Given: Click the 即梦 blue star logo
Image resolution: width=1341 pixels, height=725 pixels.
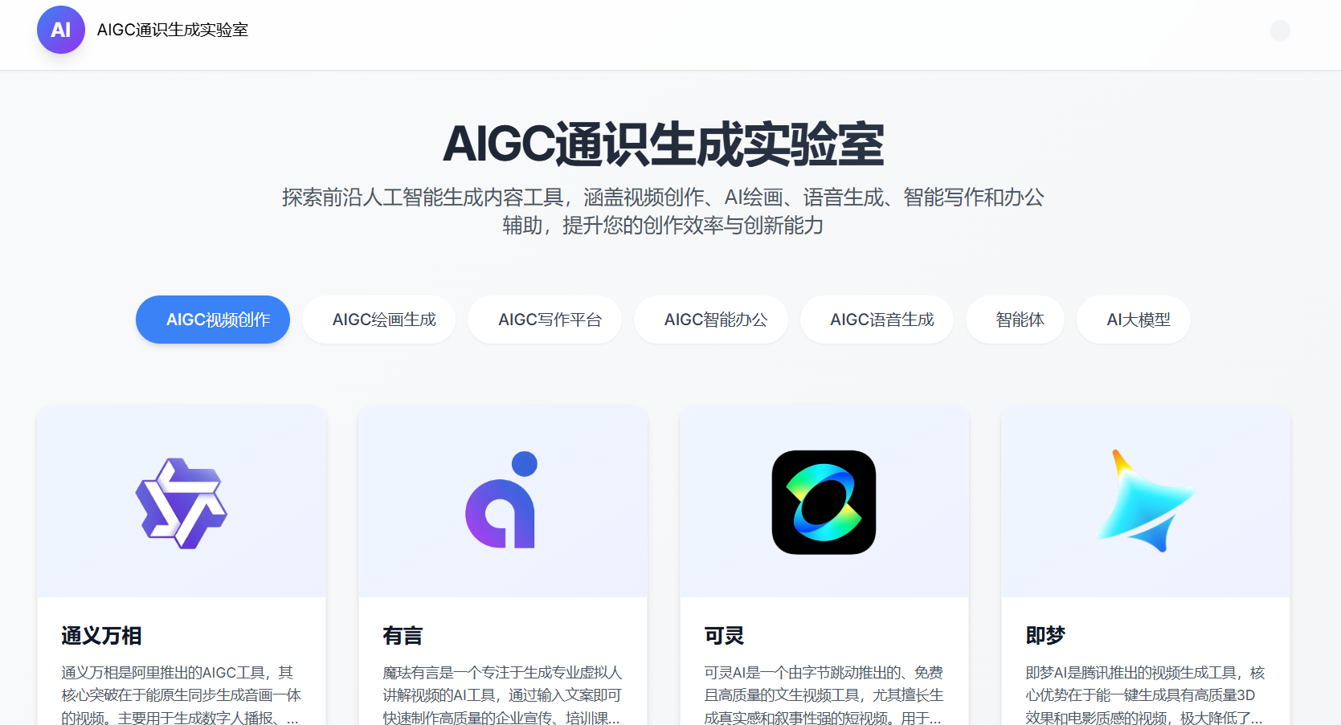Looking at the screenshot, I should pyautogui.click(x=1144, y=502).
